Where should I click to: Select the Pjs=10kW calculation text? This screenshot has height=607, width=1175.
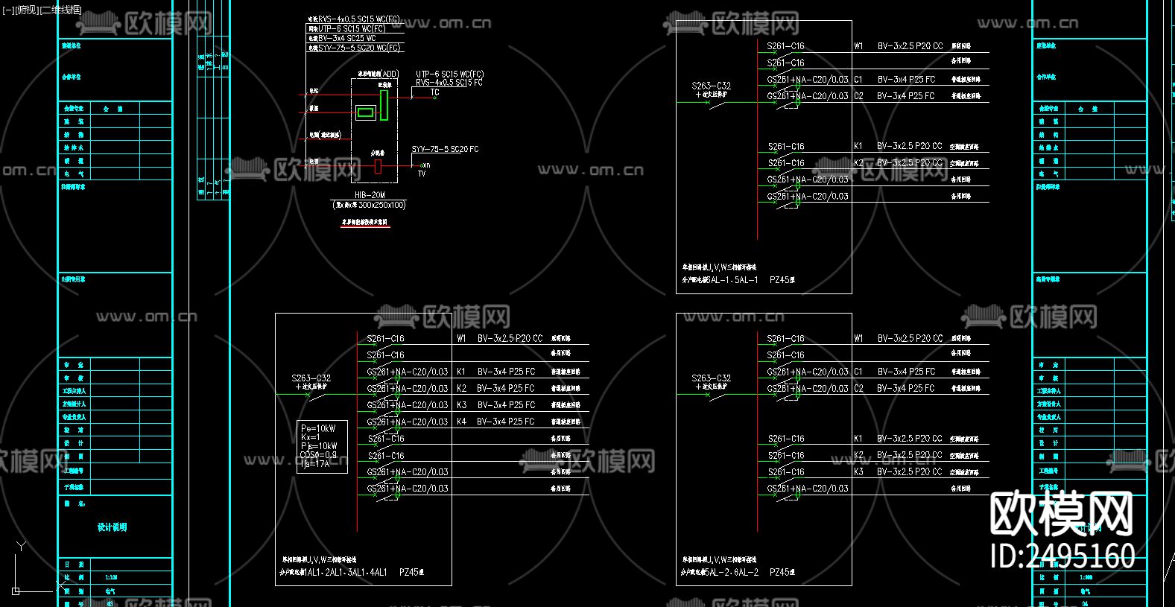[x=319, y=446]
